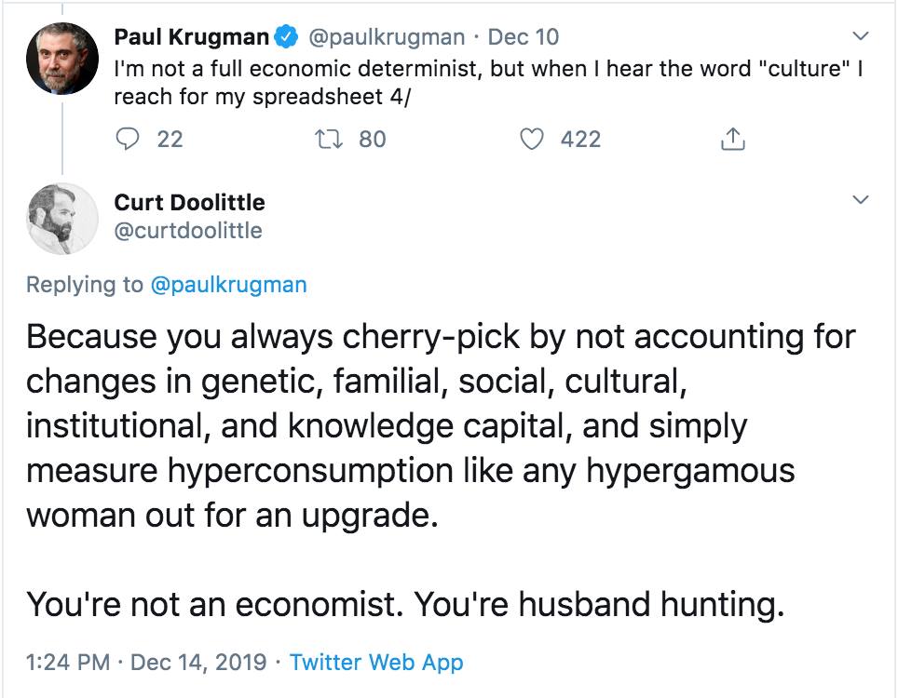The image size is (898, 698).
Task: Click the @curtdoolittle handle
Action: 187,230
